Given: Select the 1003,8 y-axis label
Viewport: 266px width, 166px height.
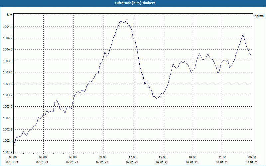Looking at the screenshot, I should click(x=7, y=61).
